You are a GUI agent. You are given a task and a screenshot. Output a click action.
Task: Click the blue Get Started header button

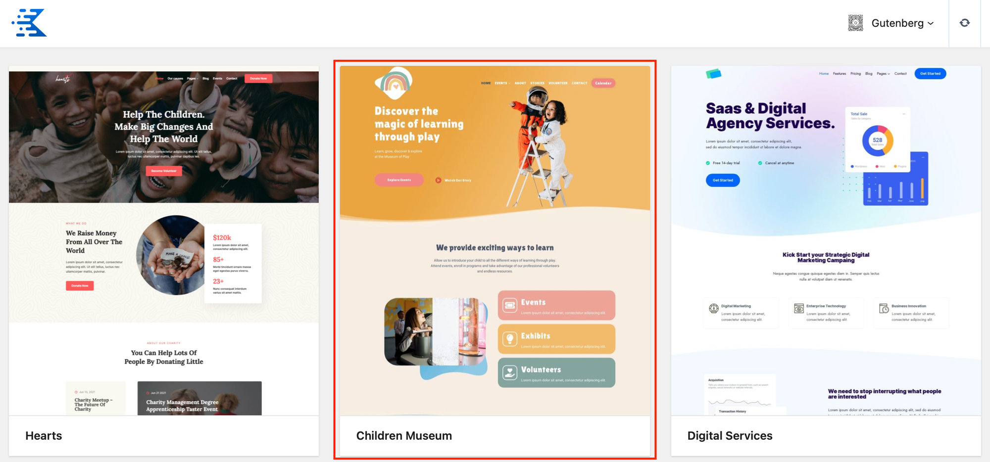click(x=930, y=74)
